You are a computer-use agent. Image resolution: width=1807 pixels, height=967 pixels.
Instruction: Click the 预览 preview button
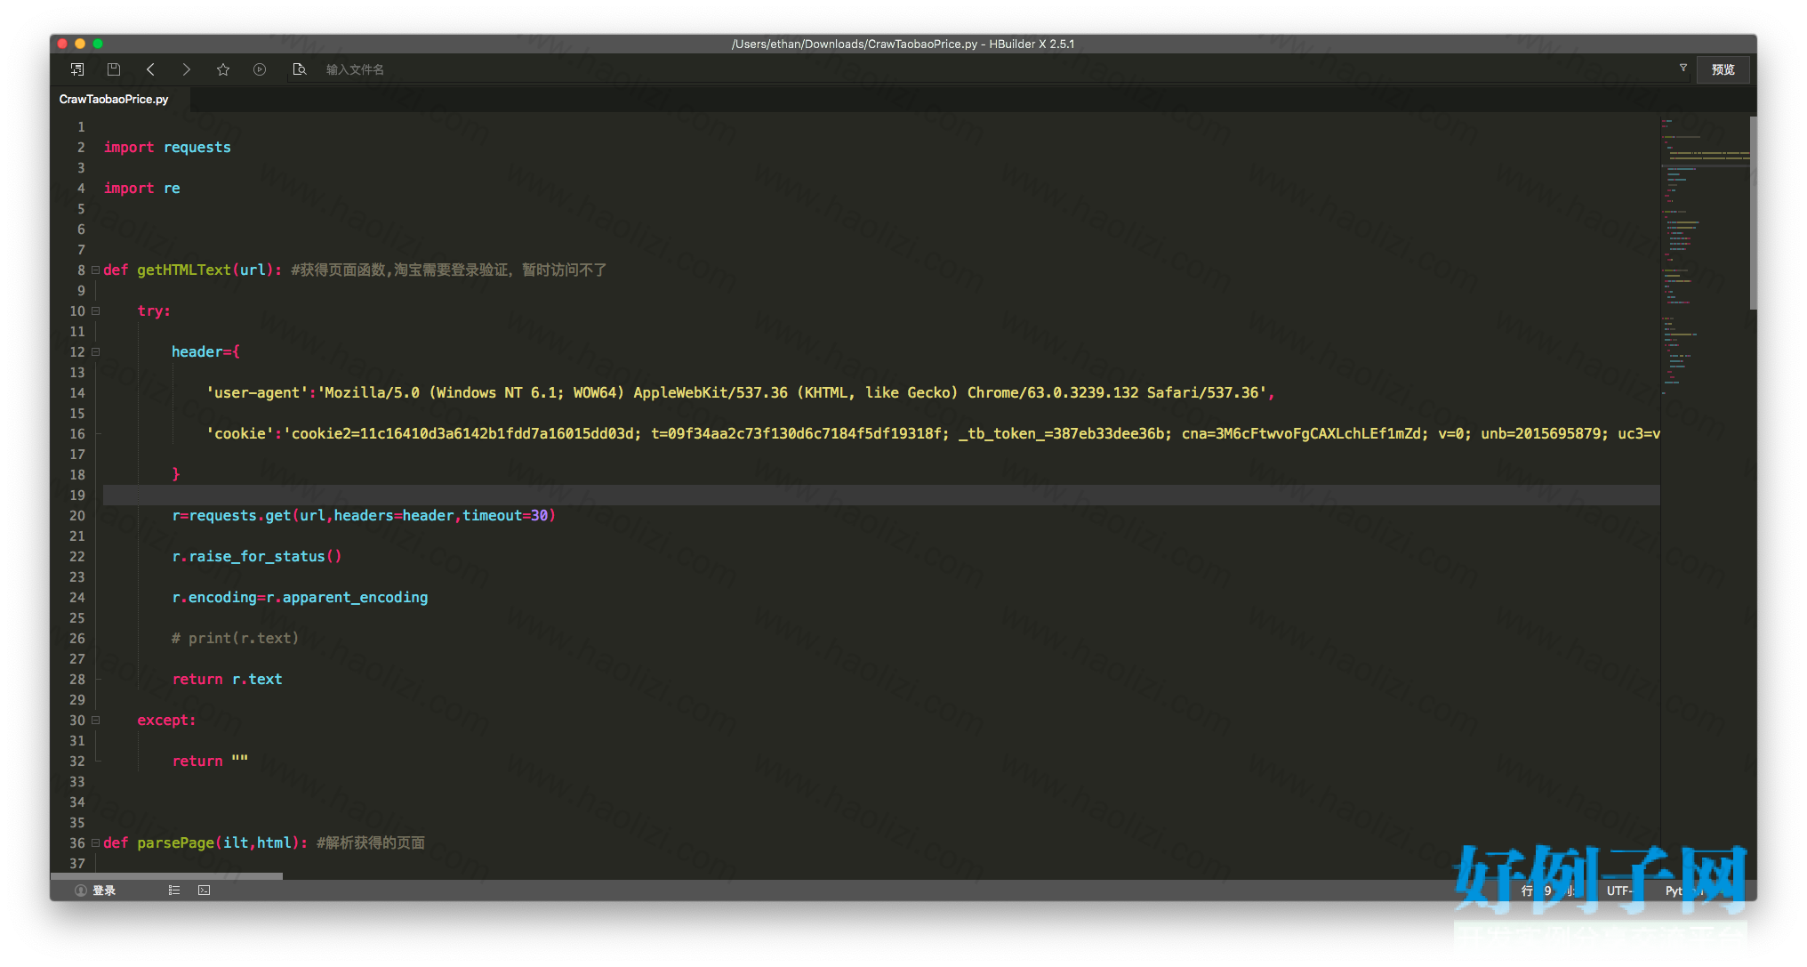pyautogui.click(x=1723, y=69)
